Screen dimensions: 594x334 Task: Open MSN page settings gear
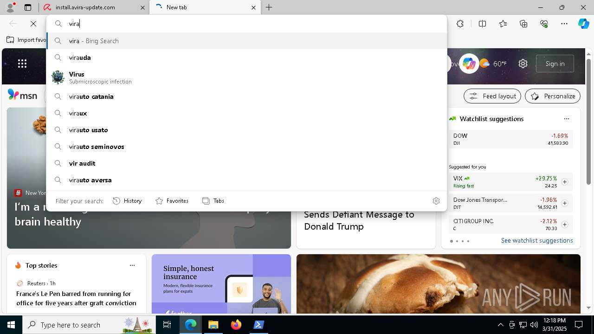tap(523, 64)
